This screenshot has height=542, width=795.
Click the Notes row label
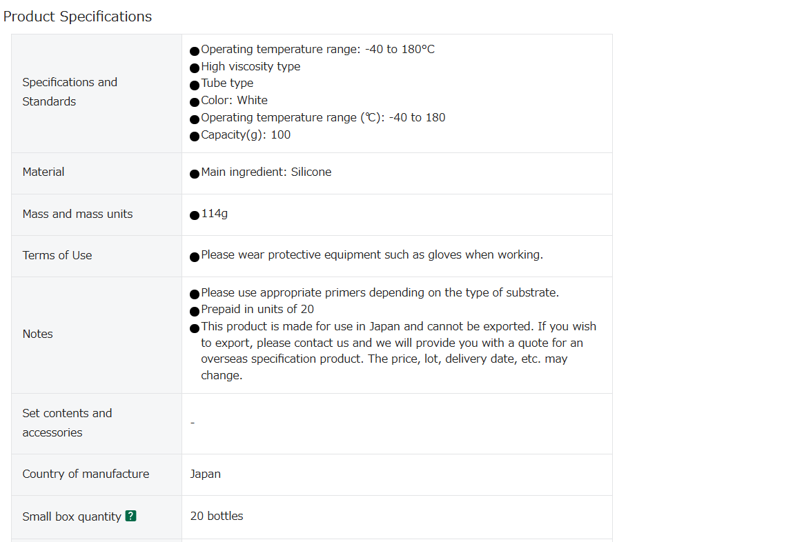[37, 334]
